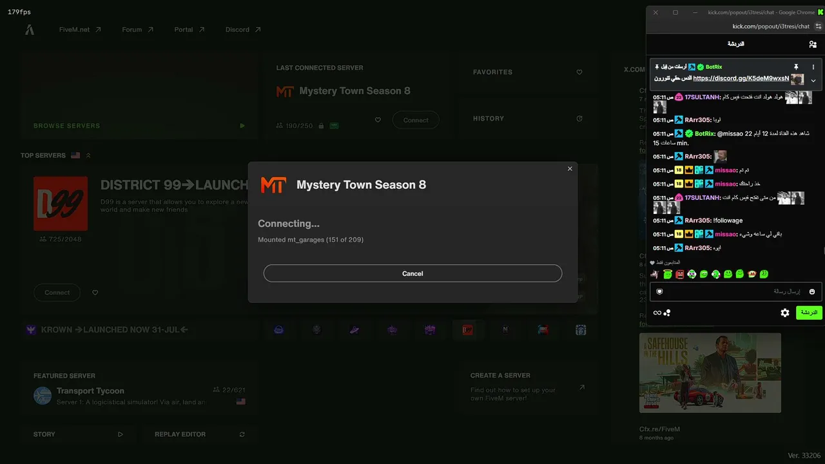Open Kick chat settings gear
Screen dimensions: 825x464
click(x=785, y=313)
